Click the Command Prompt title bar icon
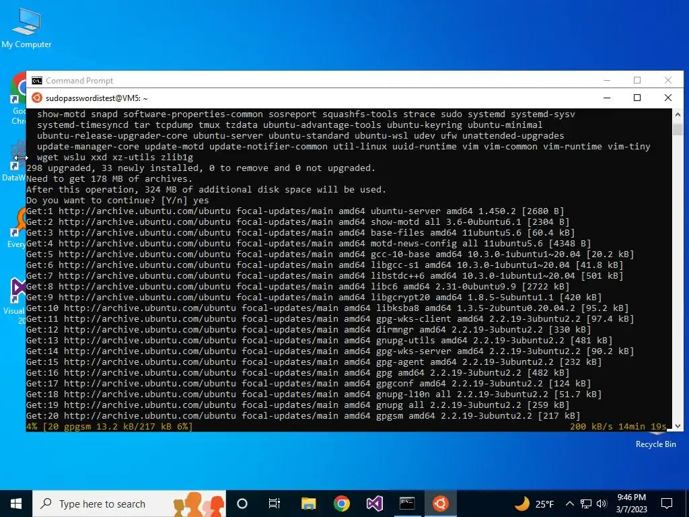This screenshot has width=689, height=517. (37, 81)
